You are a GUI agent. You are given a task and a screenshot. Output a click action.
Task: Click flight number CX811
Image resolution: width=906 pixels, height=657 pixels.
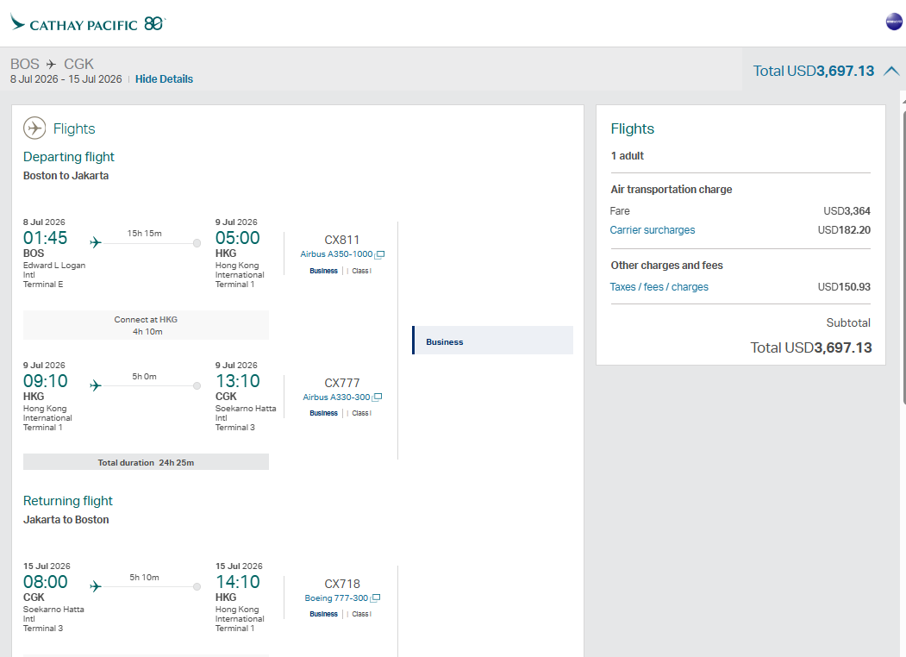(342, 240)
